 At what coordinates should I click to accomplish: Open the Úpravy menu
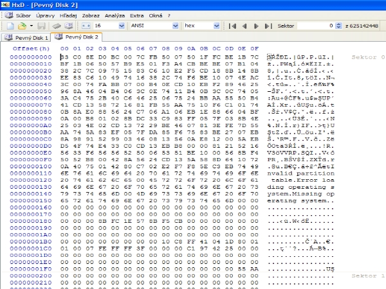(x=45, y=15)
